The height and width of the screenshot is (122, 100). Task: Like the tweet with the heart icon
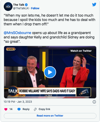coord(6,109)
